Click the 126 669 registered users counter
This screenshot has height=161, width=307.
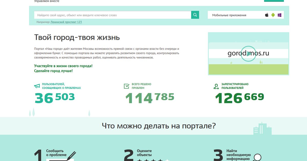click(239, 98)
